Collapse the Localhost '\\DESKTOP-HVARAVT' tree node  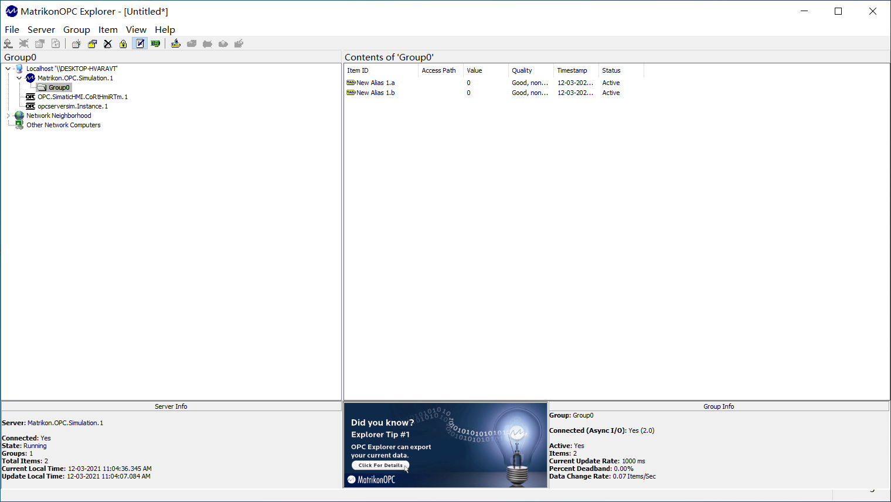[x=8, y=68]
